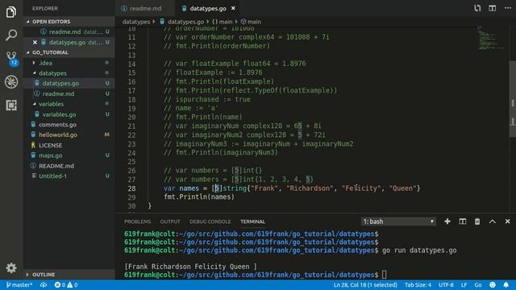Click the fmt.Println(names) code line
Screen dimensions: 516x290
(x=199, y=197)
